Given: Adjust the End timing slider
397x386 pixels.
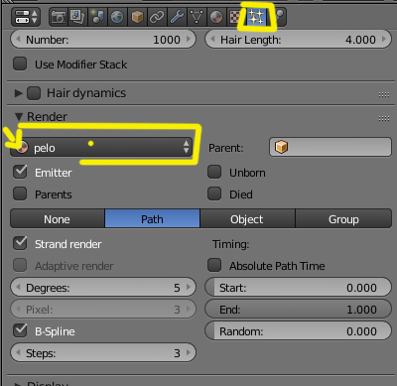Looking at the screenshot, I should pyautogui.click(x=298, y=309).
